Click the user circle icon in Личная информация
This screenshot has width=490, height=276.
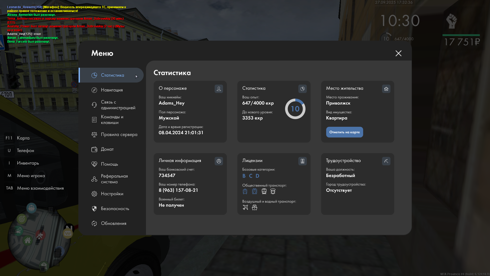coord(219,161)
